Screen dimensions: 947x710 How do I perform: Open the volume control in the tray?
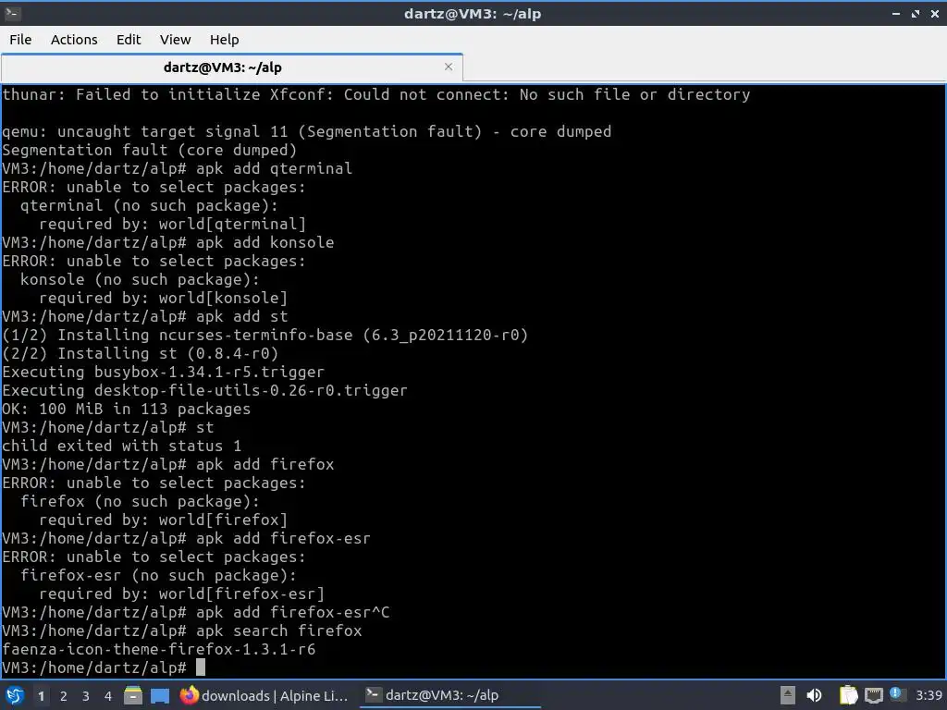pos(814,695)
